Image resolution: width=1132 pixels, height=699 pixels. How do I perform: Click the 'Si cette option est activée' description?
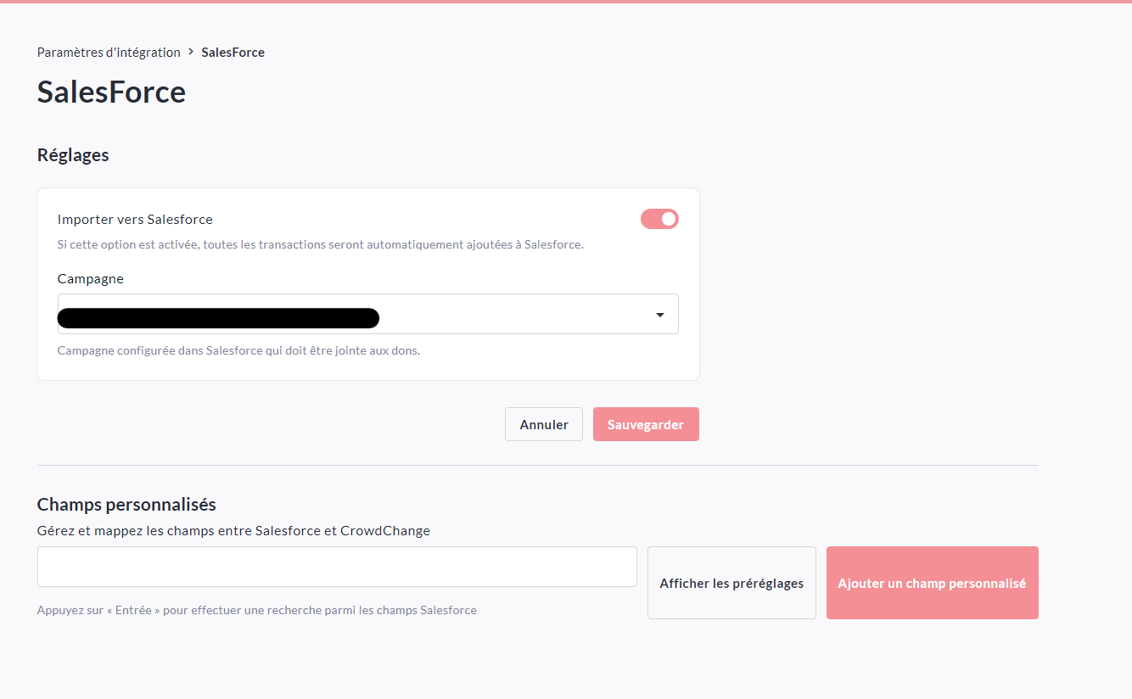[320, 244]
